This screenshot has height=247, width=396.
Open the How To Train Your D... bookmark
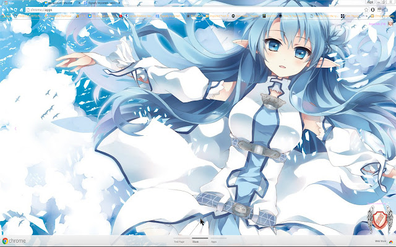tap(293, 16)
